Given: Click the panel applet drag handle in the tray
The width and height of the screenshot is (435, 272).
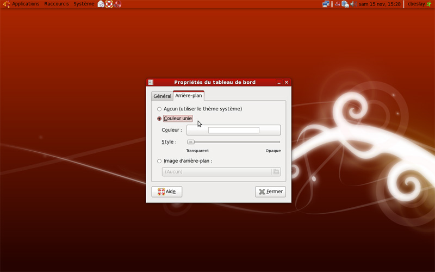Looking at the screenshot, I should tap(332, 4).
